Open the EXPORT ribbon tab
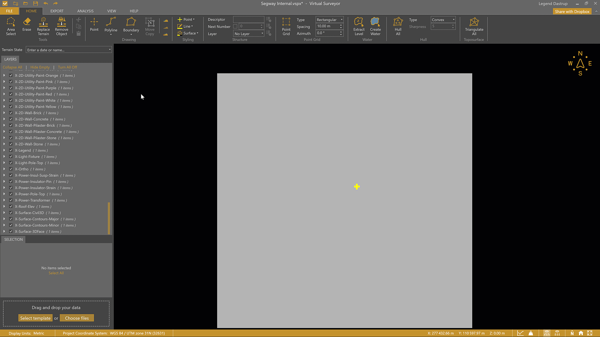Viewport: 600px width, 337px height. [x=57, y=11]
